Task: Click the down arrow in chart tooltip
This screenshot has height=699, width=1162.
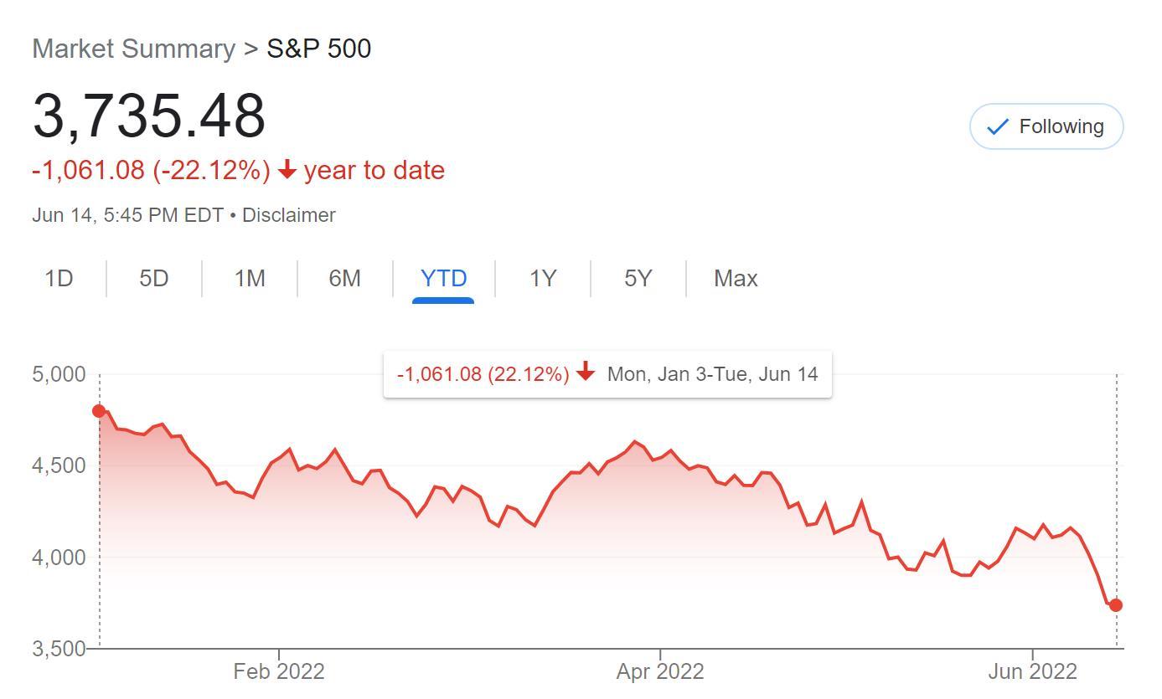Action: (586, 373)
